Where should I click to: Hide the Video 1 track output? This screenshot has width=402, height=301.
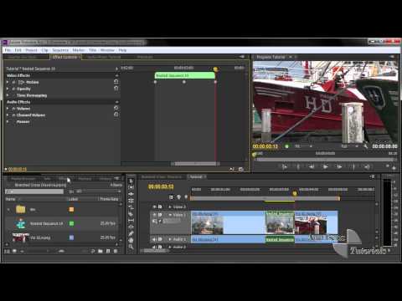154,215
